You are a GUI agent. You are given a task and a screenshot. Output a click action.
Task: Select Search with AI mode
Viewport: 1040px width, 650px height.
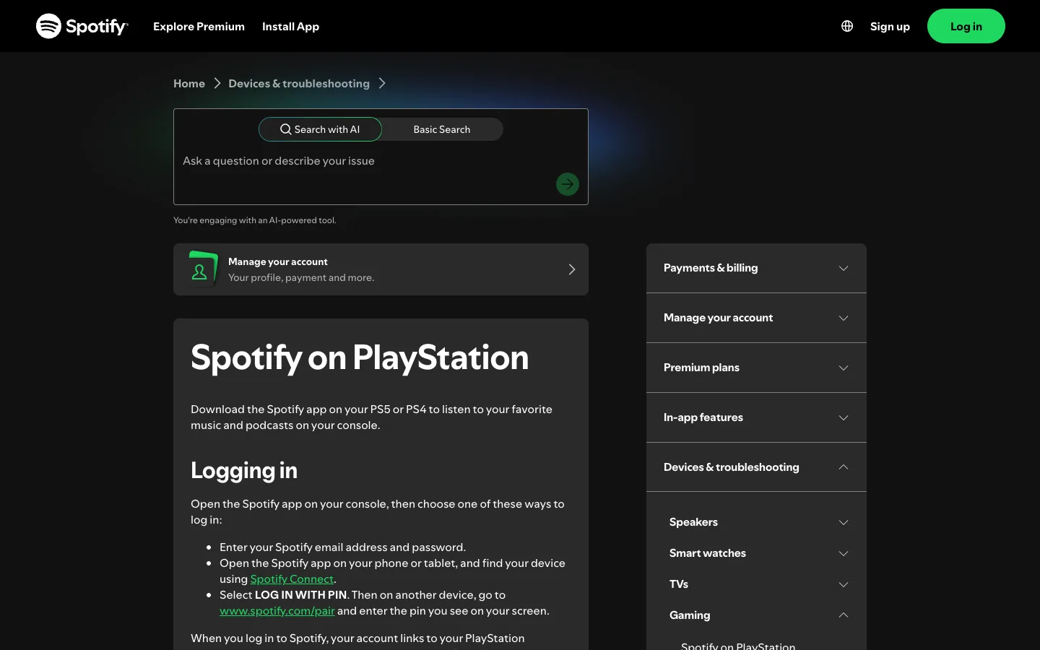pos(320,129)
